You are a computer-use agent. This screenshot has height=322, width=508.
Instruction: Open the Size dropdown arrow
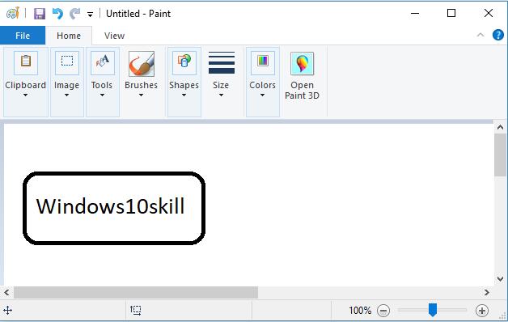click(x=222, y=95)
